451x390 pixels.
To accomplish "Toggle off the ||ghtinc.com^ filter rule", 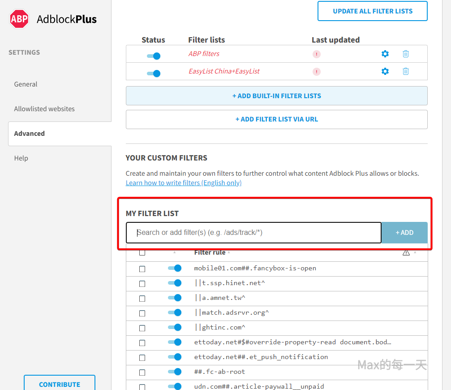I will point(175,327).
